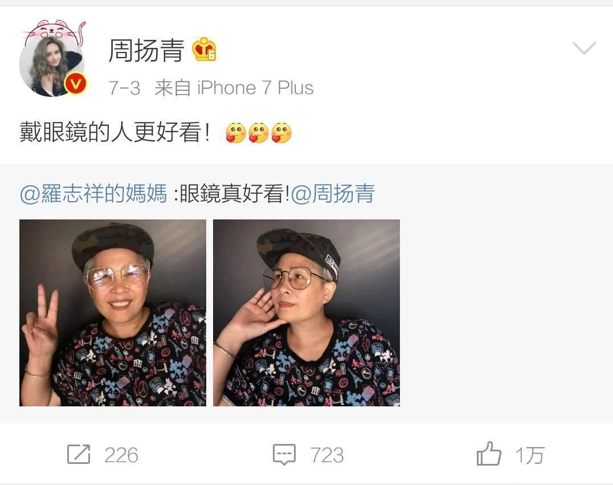Tap the repost share icon
Viewport: 613px width, 485px height.
79,454
